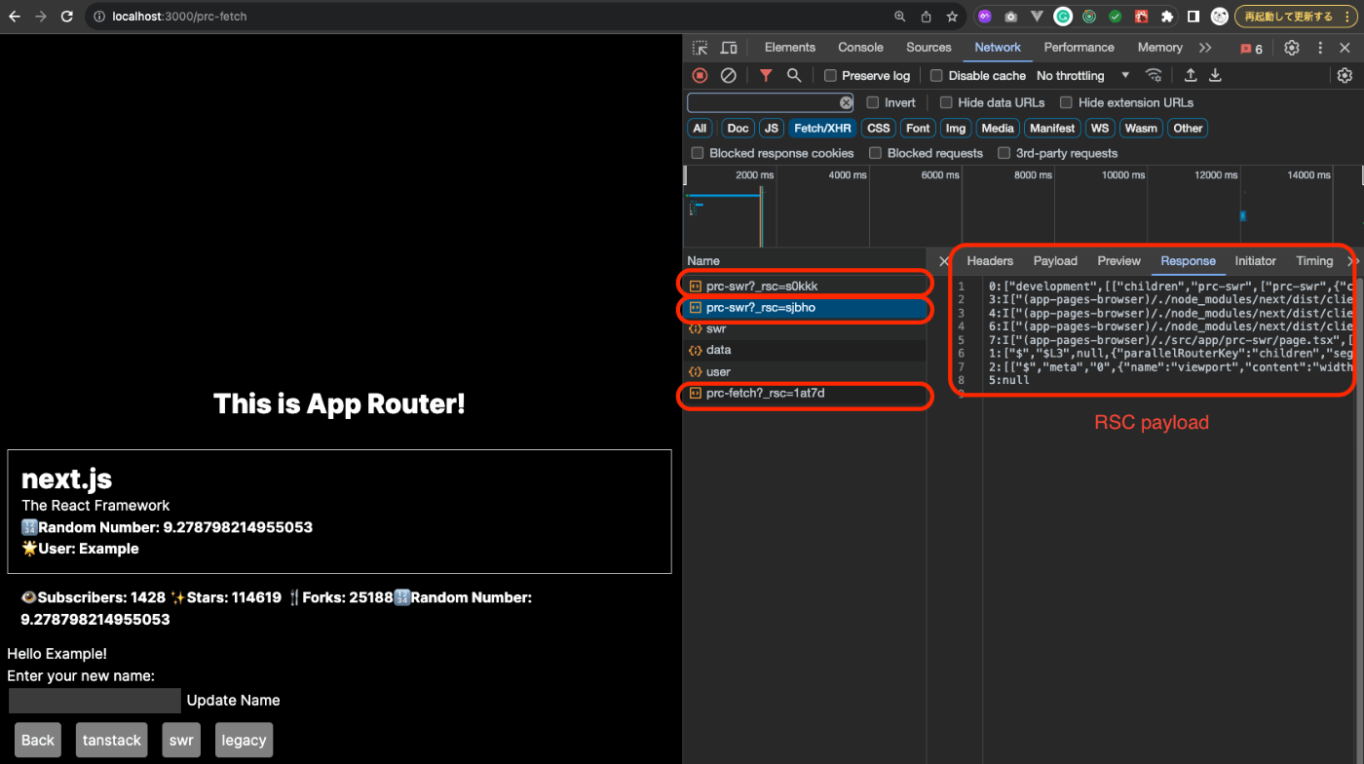Open DevTools main settings gear
Image resolution: width=1364 pixels, height=764 pixels.
[x=1292, y=48]
